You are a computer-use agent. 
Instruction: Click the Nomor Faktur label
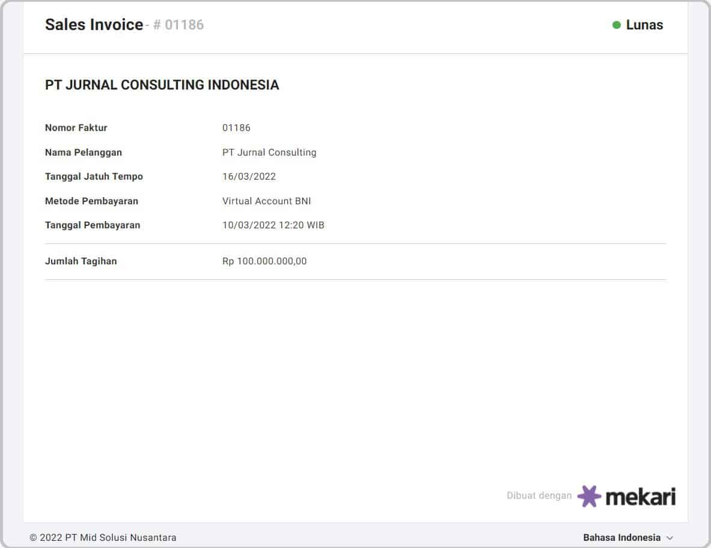(76, 128)
